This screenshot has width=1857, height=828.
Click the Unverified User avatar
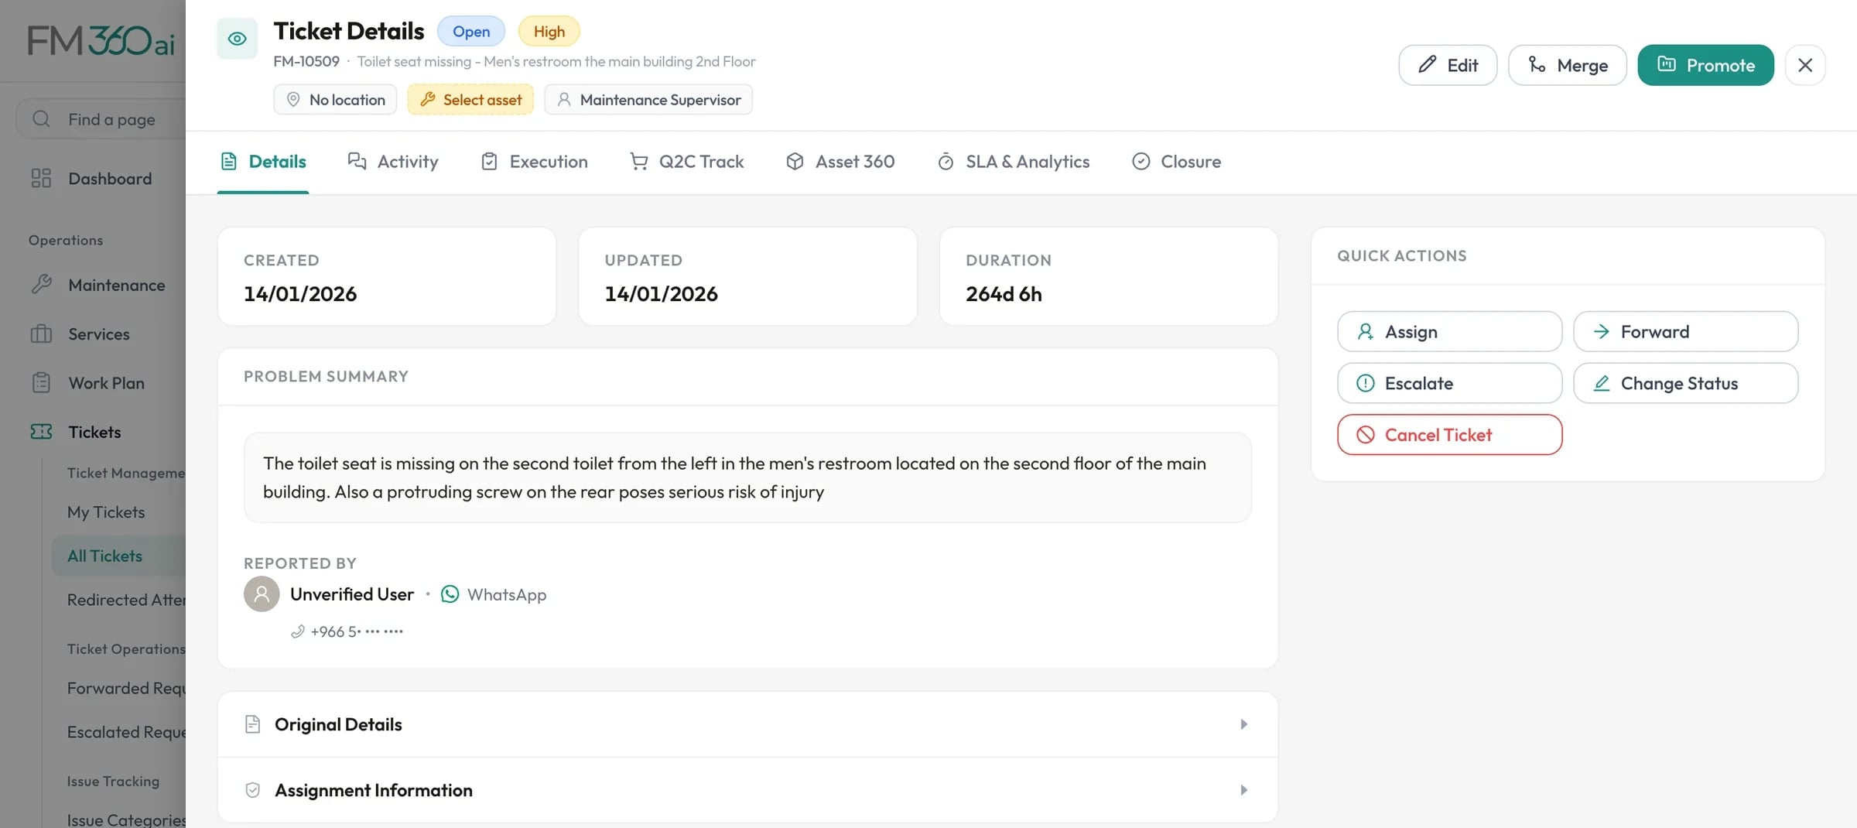(x=262, y=594)
